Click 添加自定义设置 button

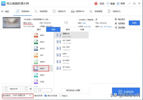pos(71,90)
